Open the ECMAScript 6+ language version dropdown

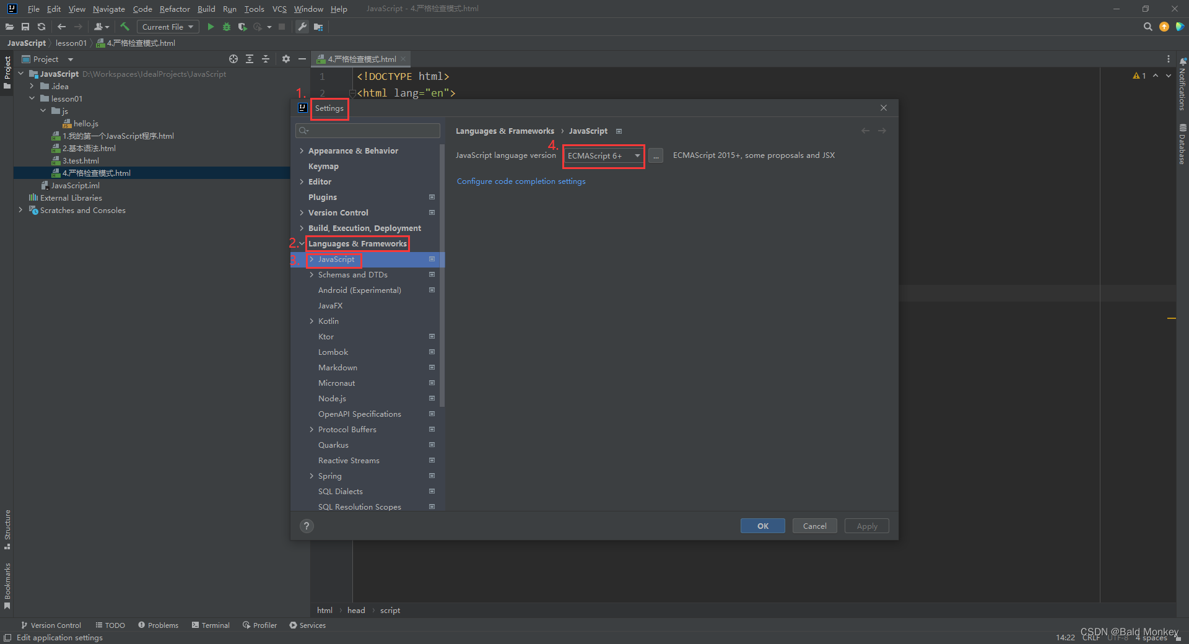(604, 156)
